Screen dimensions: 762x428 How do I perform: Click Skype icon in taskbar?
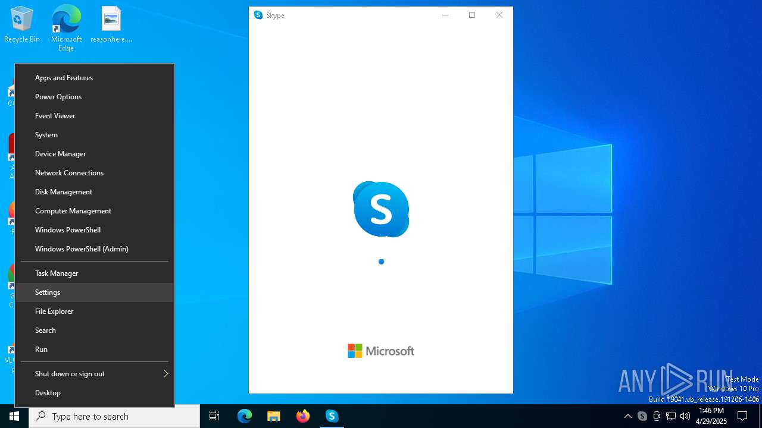coord(332,416)
